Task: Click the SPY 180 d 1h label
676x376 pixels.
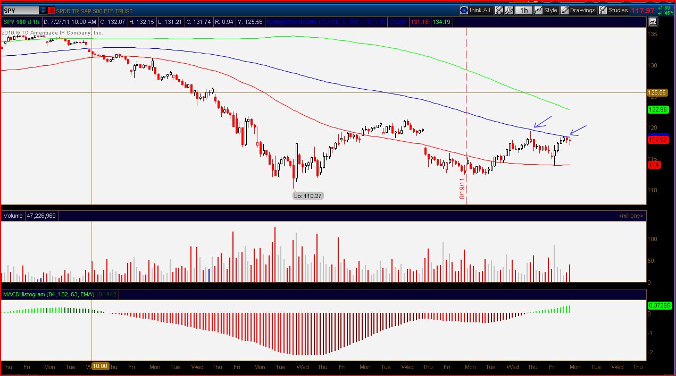Action: (x=21, y=22)
